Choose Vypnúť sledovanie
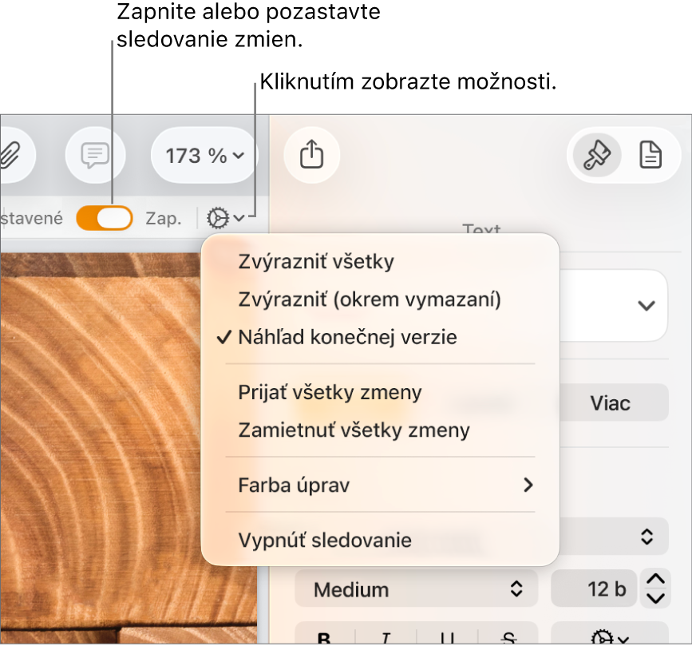 tap(380, 541)
